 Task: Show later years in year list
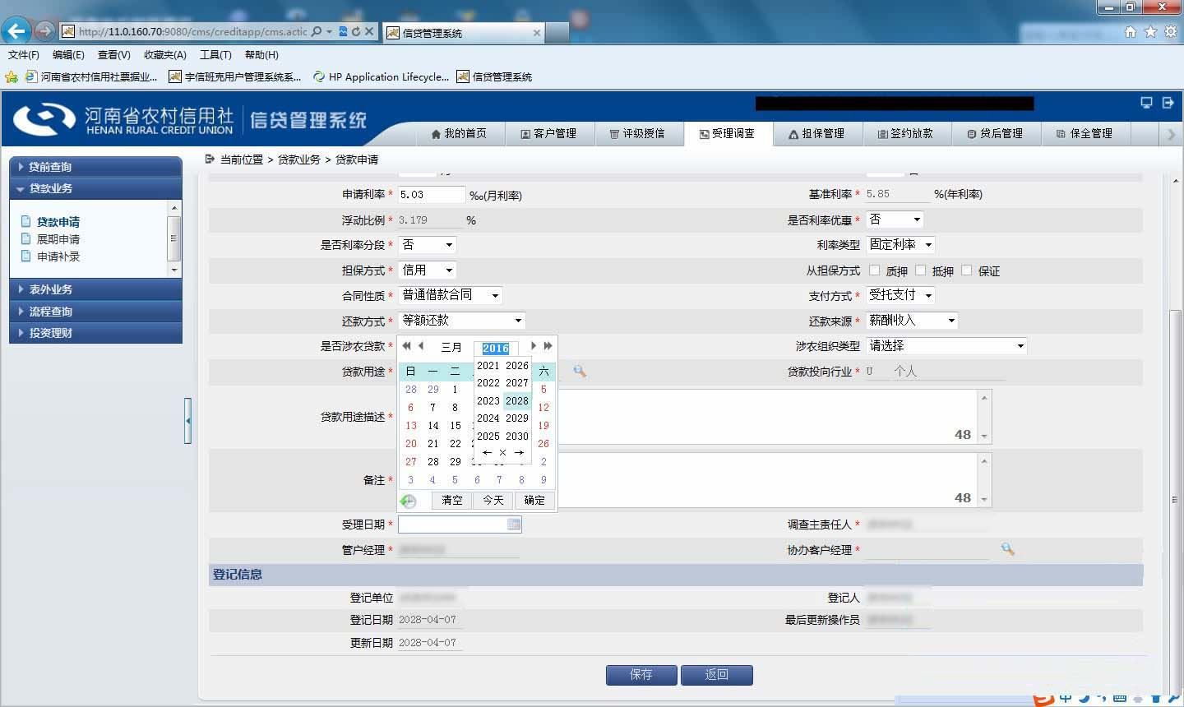519,453
